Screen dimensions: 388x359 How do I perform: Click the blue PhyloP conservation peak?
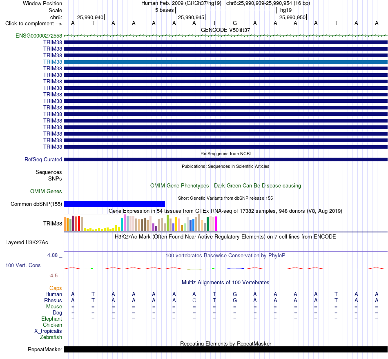(x=235, y=268)
